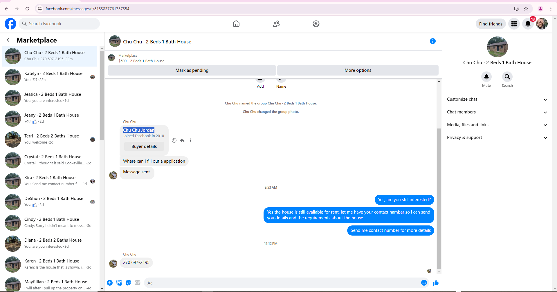Open Diana 2 Beds 2 Baths House chat
This screenshot has height=292, width=557.
(x=50, y=243)
